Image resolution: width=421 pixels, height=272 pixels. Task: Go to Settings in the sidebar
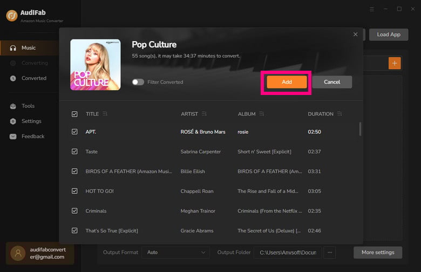tap(31, 121)
